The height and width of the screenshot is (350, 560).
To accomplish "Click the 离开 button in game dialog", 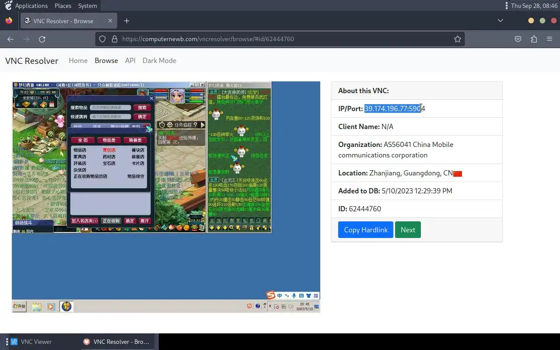I will [x=144, y=221].
